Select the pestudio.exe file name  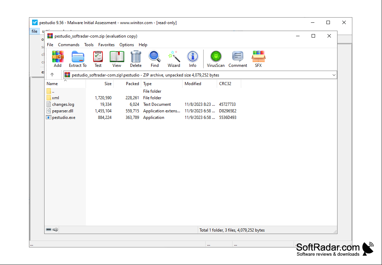click(63, 118)
